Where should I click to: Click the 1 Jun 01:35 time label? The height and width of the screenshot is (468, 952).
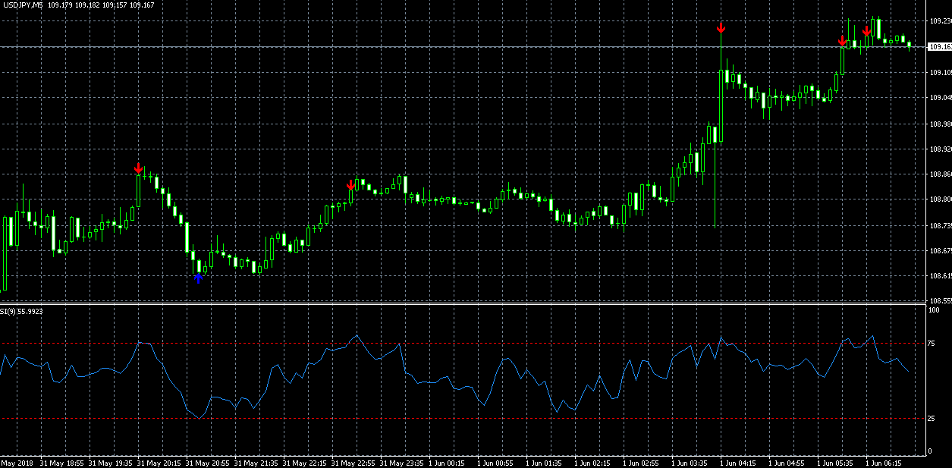[x=544, y=462]
